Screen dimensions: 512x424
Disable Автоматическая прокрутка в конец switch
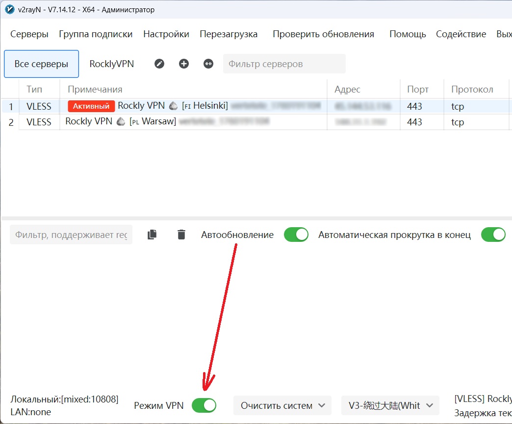click(x=493, y=235)
